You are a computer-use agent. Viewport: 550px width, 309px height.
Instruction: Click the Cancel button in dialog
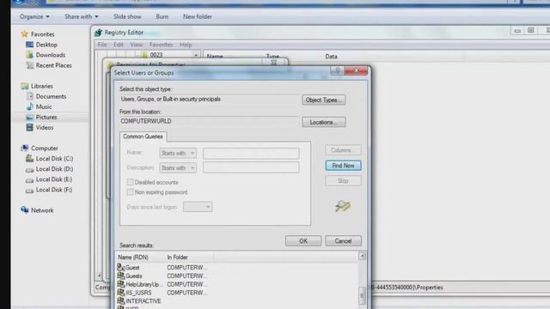343,240
